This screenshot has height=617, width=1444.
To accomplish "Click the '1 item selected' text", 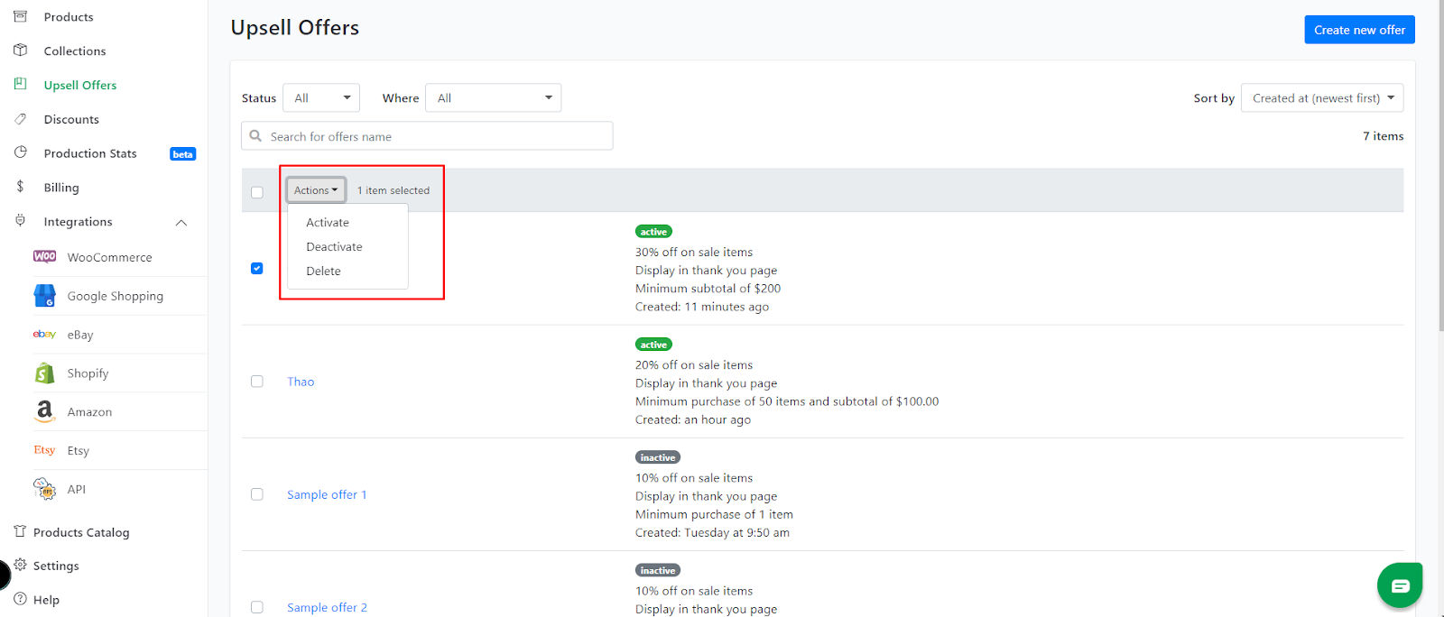I will [393, 190].
